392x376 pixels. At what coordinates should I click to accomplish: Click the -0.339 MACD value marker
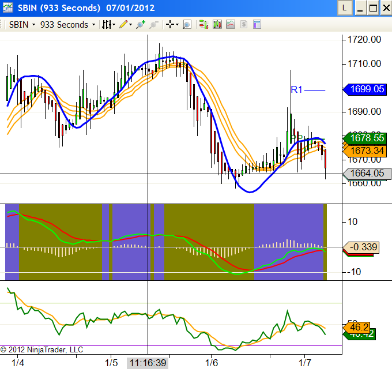point(361,247)
